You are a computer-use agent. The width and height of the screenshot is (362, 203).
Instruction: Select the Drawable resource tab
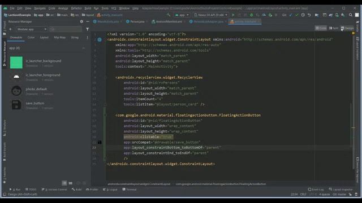(16, 38)
